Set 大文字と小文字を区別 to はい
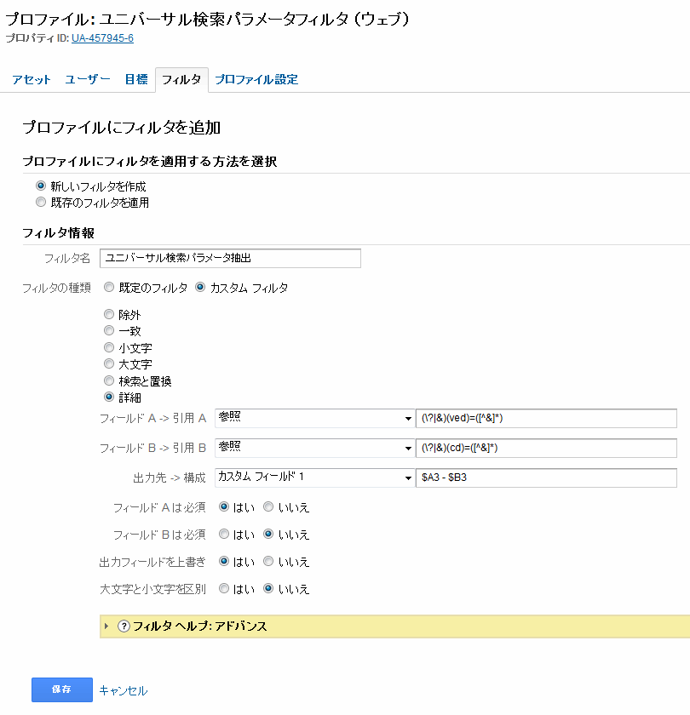690x715 pixels. [x=224, y=588]
